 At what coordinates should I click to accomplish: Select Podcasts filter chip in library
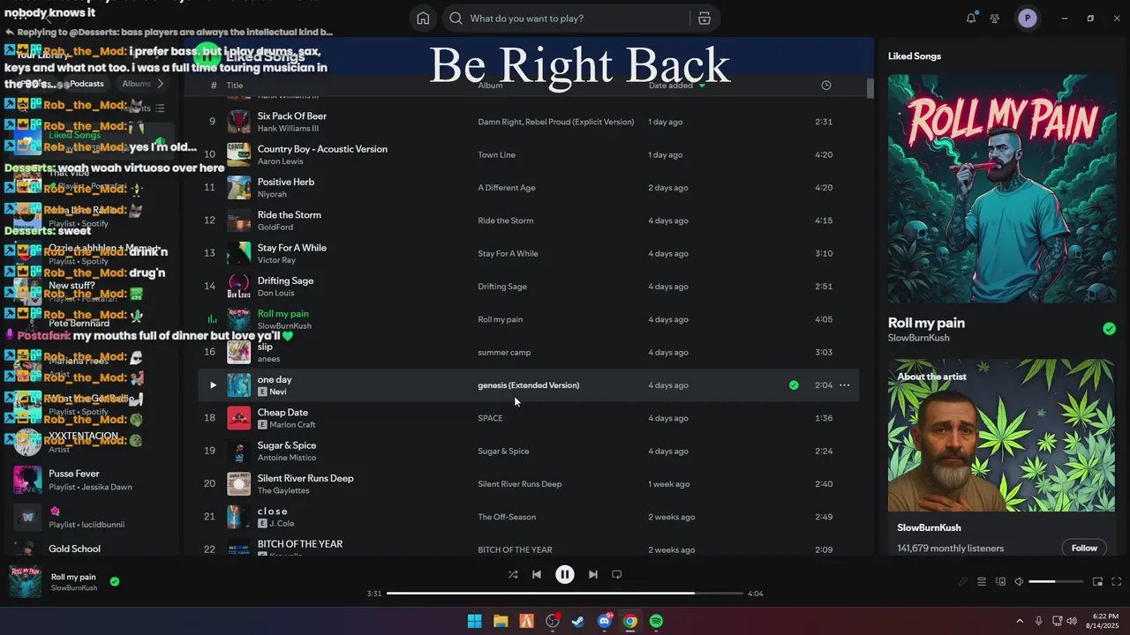pos(87,84)
